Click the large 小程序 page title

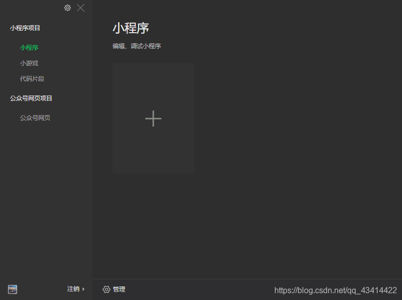pos(131,28)
